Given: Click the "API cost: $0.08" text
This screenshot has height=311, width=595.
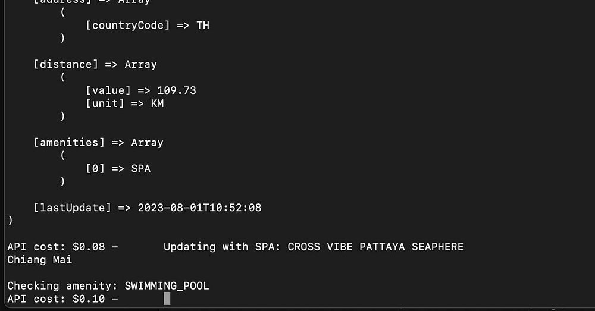Looking at the screenshot, I should coord(56,247).
